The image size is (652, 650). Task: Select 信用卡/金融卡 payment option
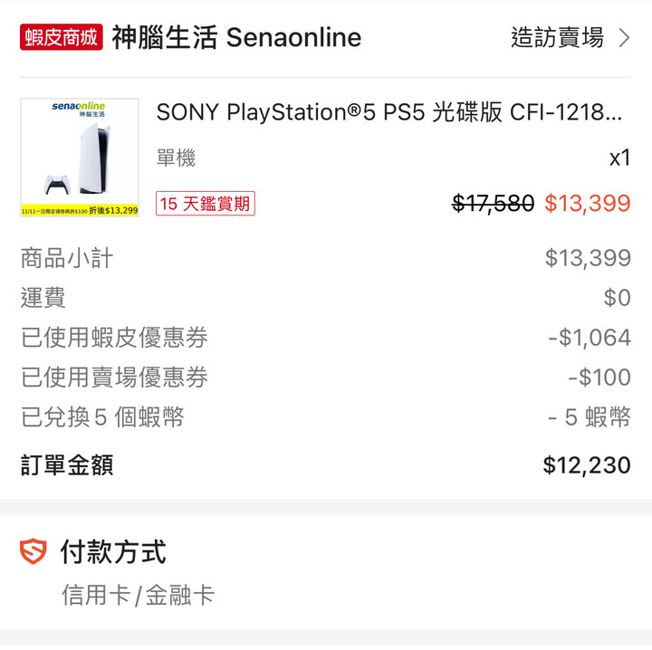[138, 595]
